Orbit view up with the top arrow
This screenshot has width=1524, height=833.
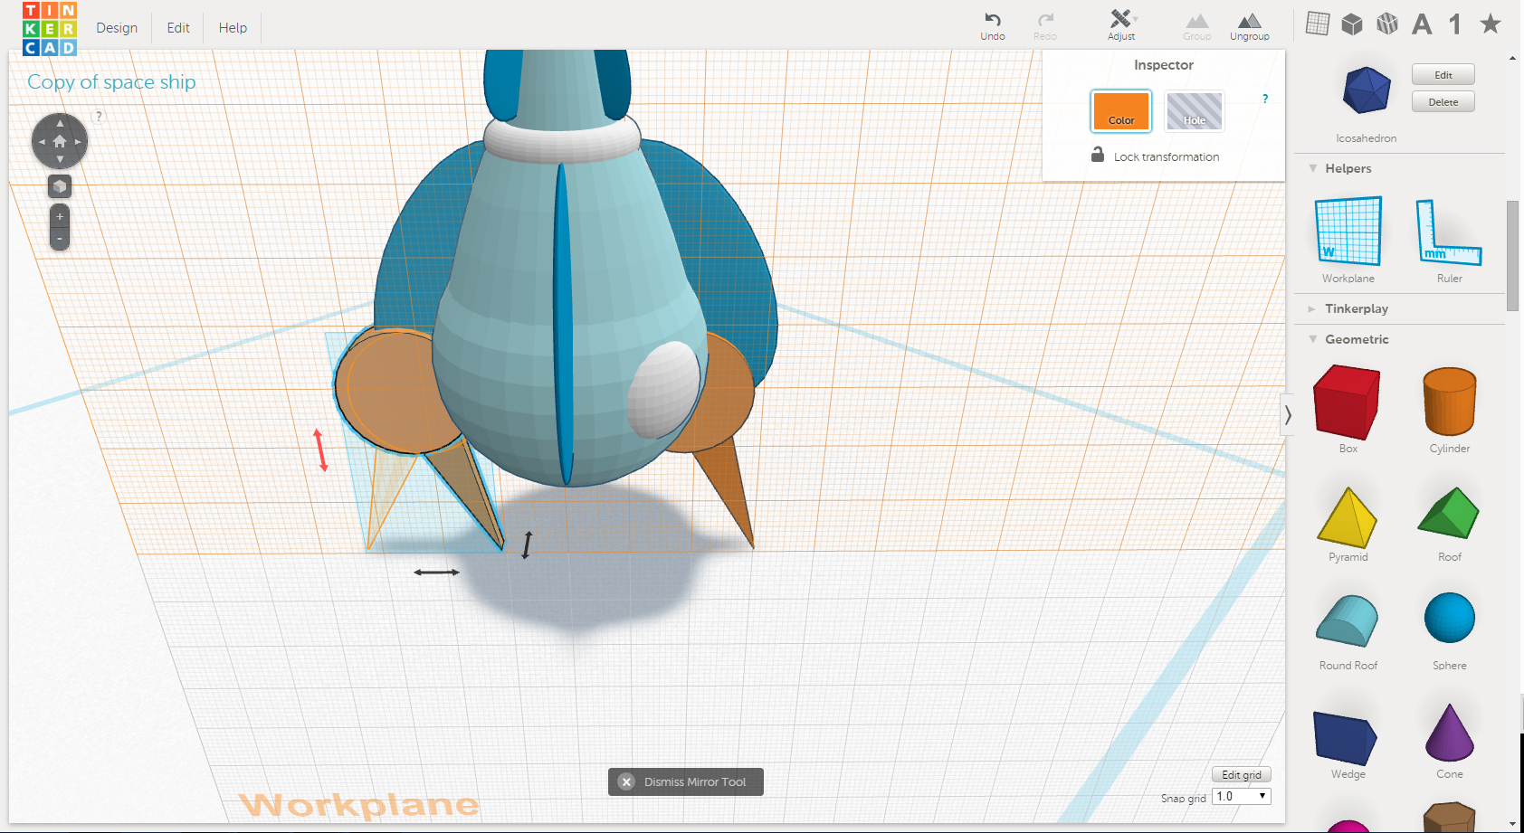click(x=60, y=123)
